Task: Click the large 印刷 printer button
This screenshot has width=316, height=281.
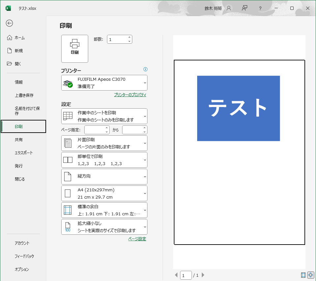Action: (75, 49)
